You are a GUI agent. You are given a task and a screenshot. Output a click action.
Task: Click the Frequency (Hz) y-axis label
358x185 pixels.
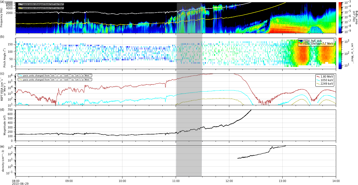coord(2,18)
